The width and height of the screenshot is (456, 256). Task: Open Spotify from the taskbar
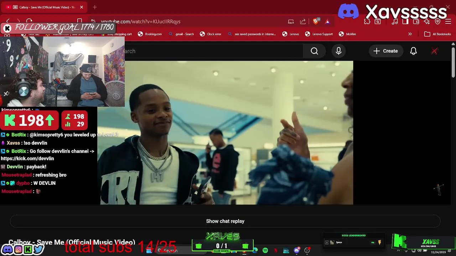coord(265,251)
